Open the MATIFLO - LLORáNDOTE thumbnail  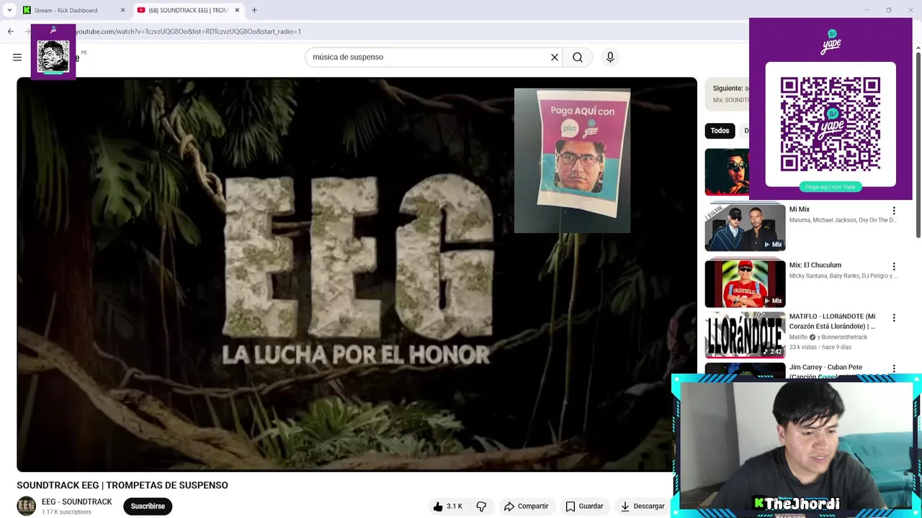745,335
